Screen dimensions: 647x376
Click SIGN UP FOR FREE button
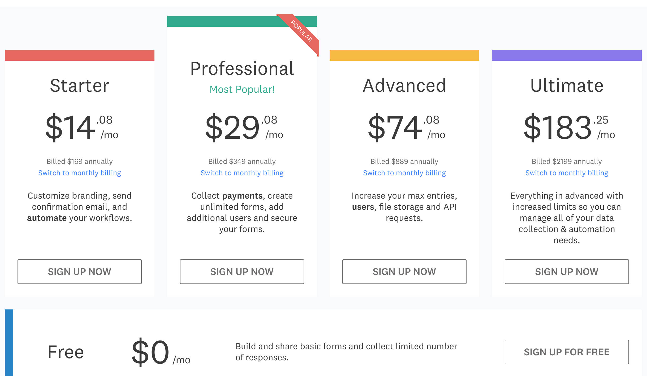coord(567,352)
